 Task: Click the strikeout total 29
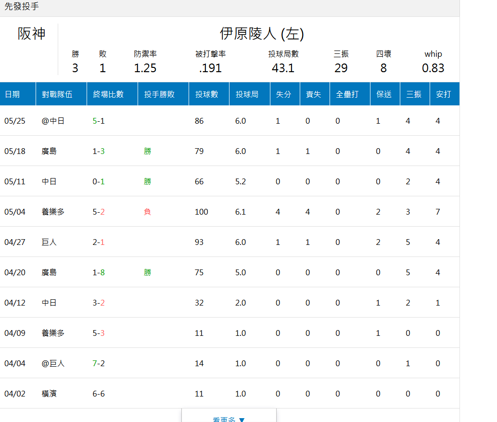click(341, 68)
